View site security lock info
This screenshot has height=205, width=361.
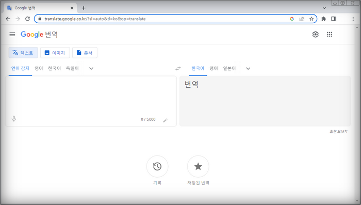tap(40, 19)
